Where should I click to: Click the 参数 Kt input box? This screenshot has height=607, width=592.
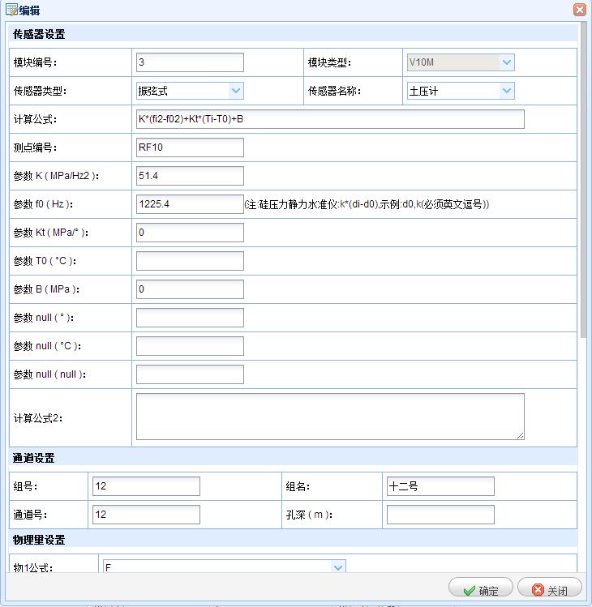click(190, 233)
